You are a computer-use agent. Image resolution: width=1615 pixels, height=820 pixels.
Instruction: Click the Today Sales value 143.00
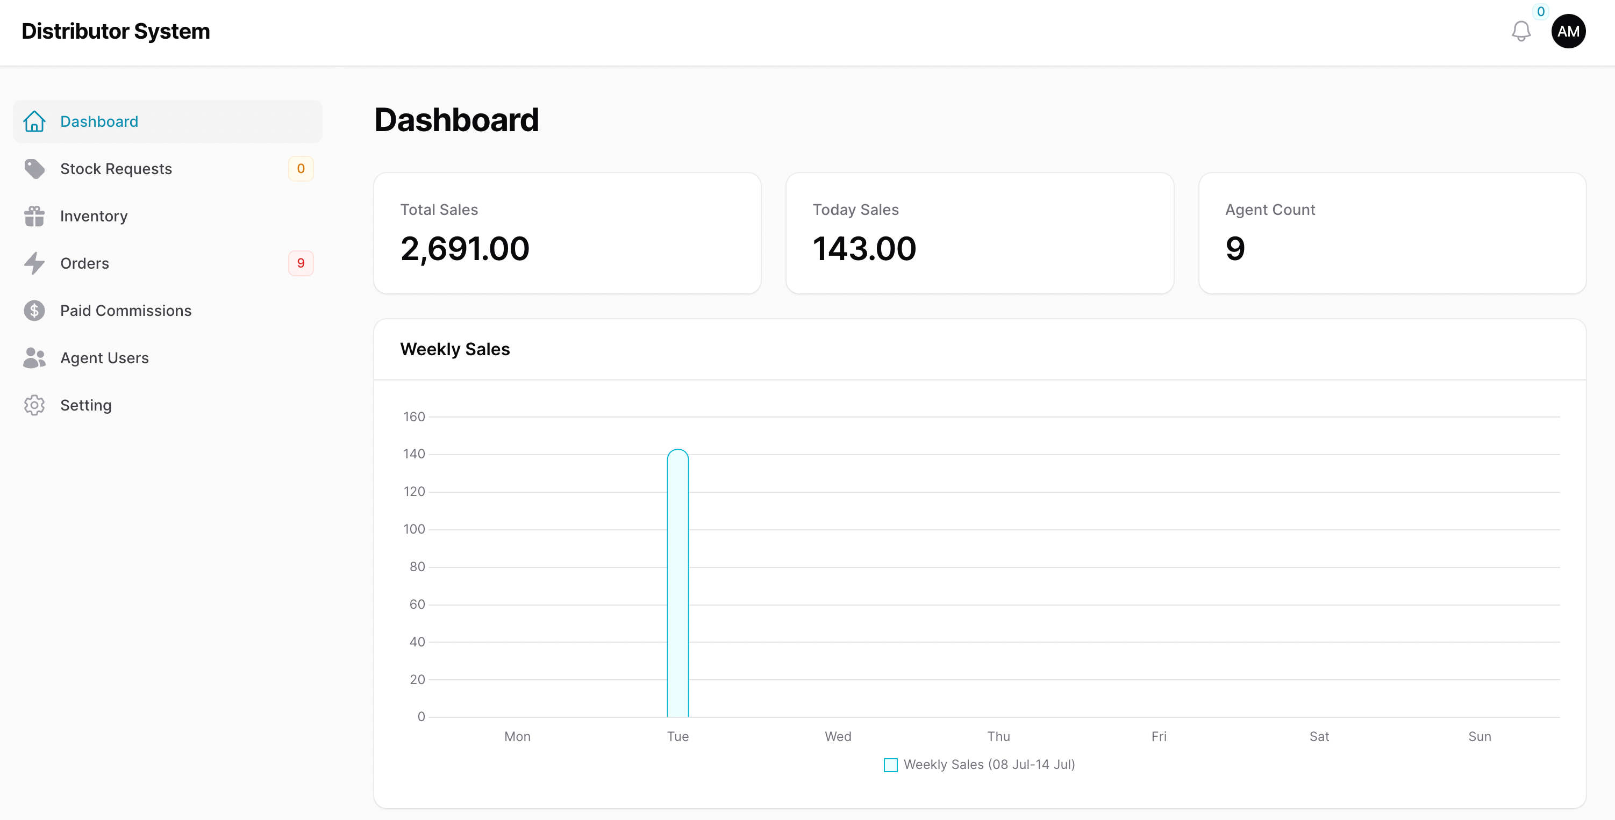click(x=864, y=249)
